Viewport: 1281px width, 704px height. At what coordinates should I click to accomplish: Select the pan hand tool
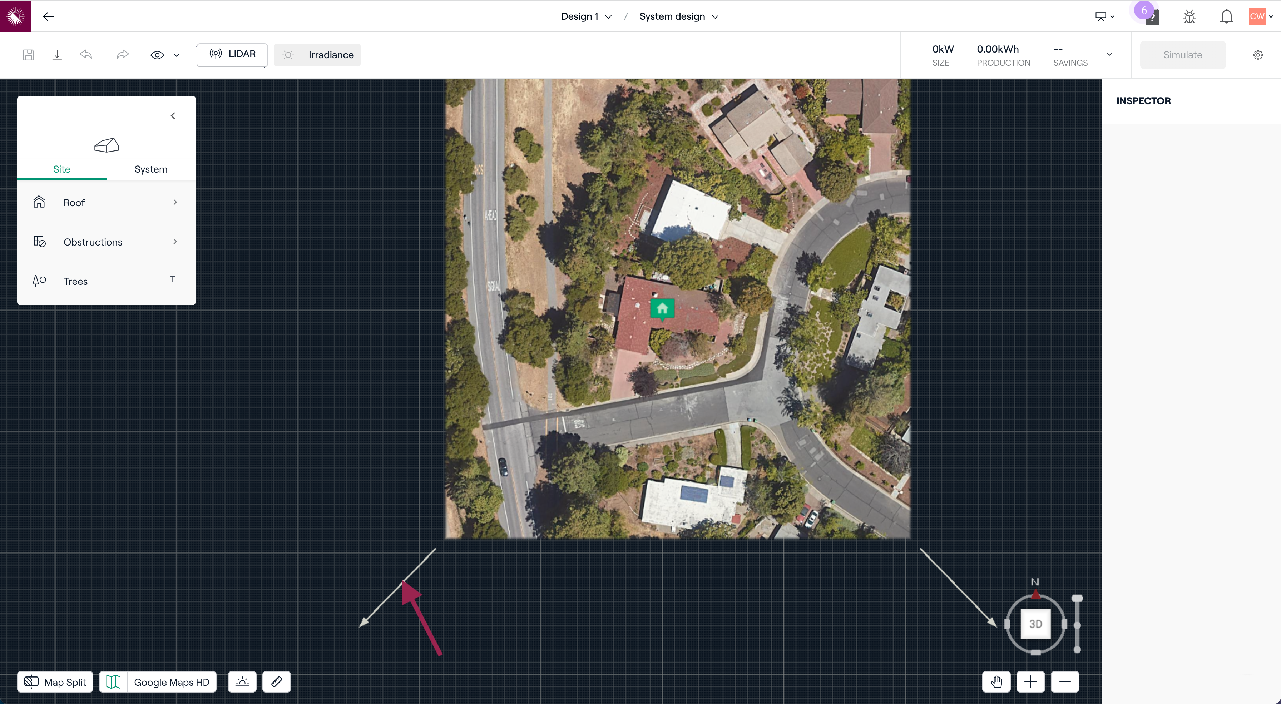point(996,681)
